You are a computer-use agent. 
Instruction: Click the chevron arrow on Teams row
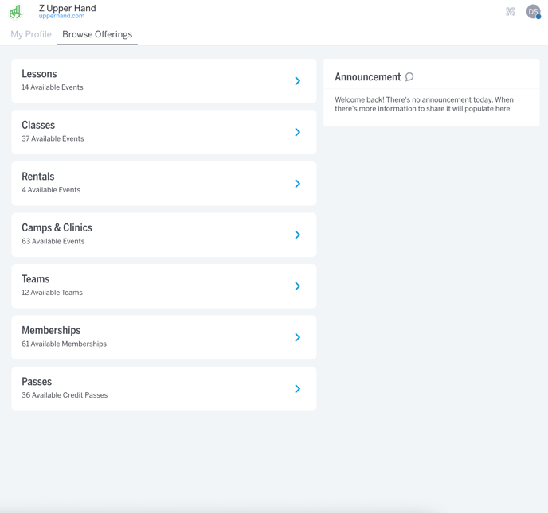[x=297, y=286]
